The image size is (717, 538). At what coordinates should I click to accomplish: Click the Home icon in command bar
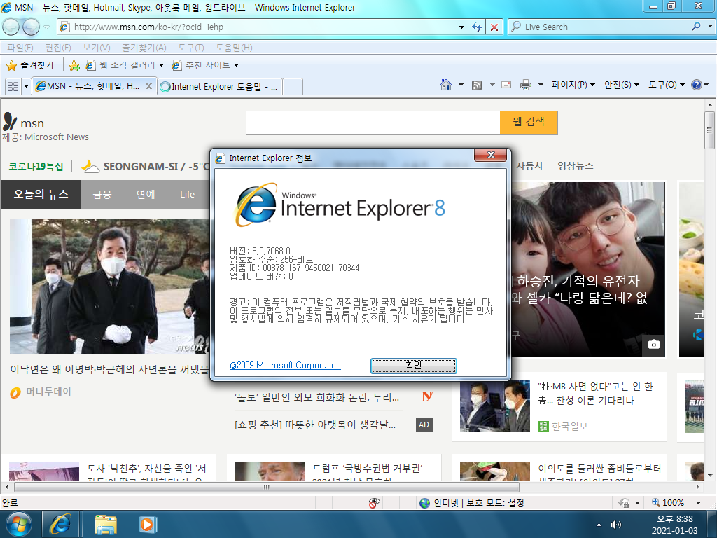[x=446, y=85]
